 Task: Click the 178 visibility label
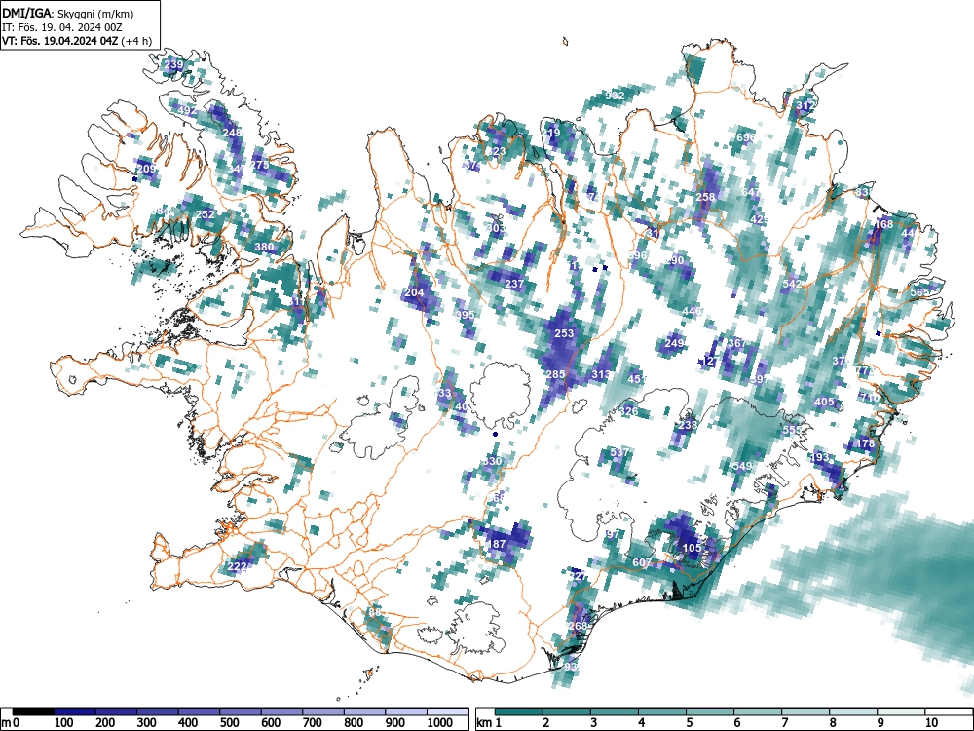[865, 443]
